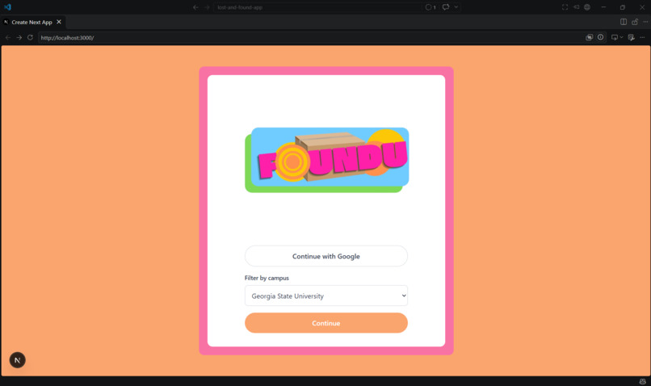Click the Copilot status bar icon
Viewport: 651px width, 386px height.
click(643, 381)
